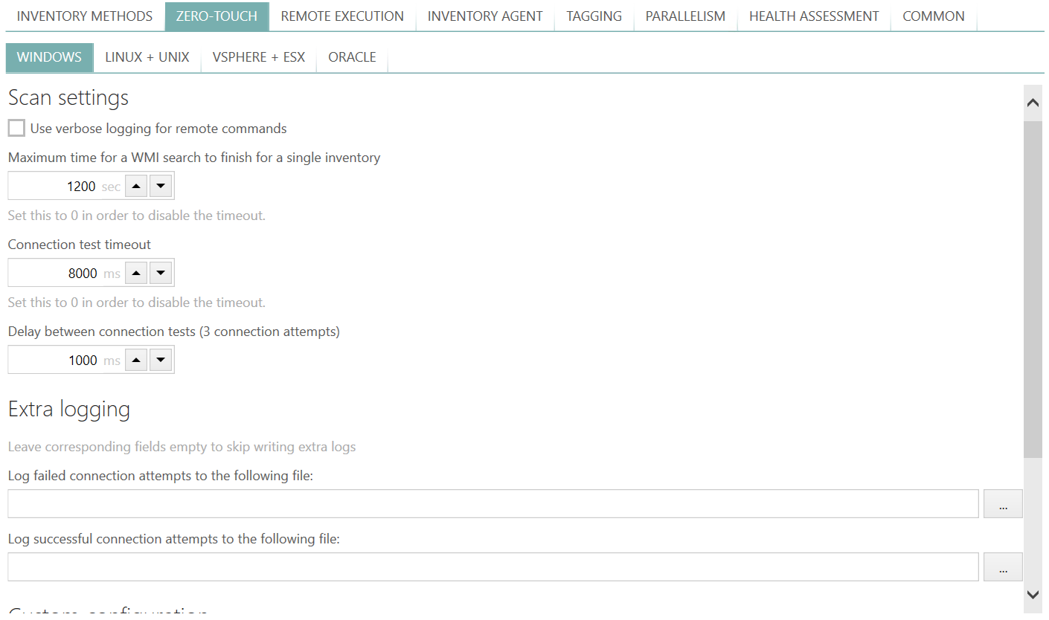This screenshot has width=1049, height=620.
Task: Increase connection test timeout value
Action: [x=135, y=274]
